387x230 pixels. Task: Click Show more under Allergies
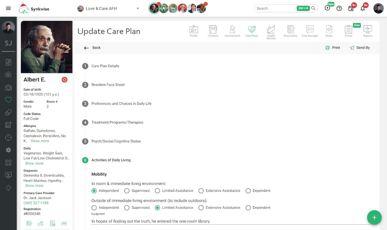(x=40, y=141)
